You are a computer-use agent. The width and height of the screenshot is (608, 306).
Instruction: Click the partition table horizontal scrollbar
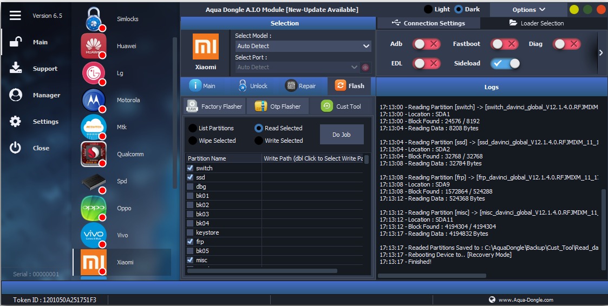click(261, 271)
